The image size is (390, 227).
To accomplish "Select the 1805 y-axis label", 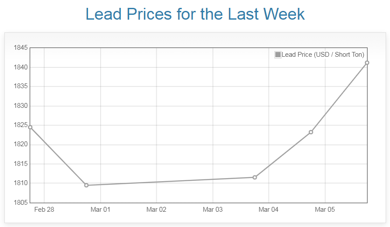I will (x=21, y=203).
